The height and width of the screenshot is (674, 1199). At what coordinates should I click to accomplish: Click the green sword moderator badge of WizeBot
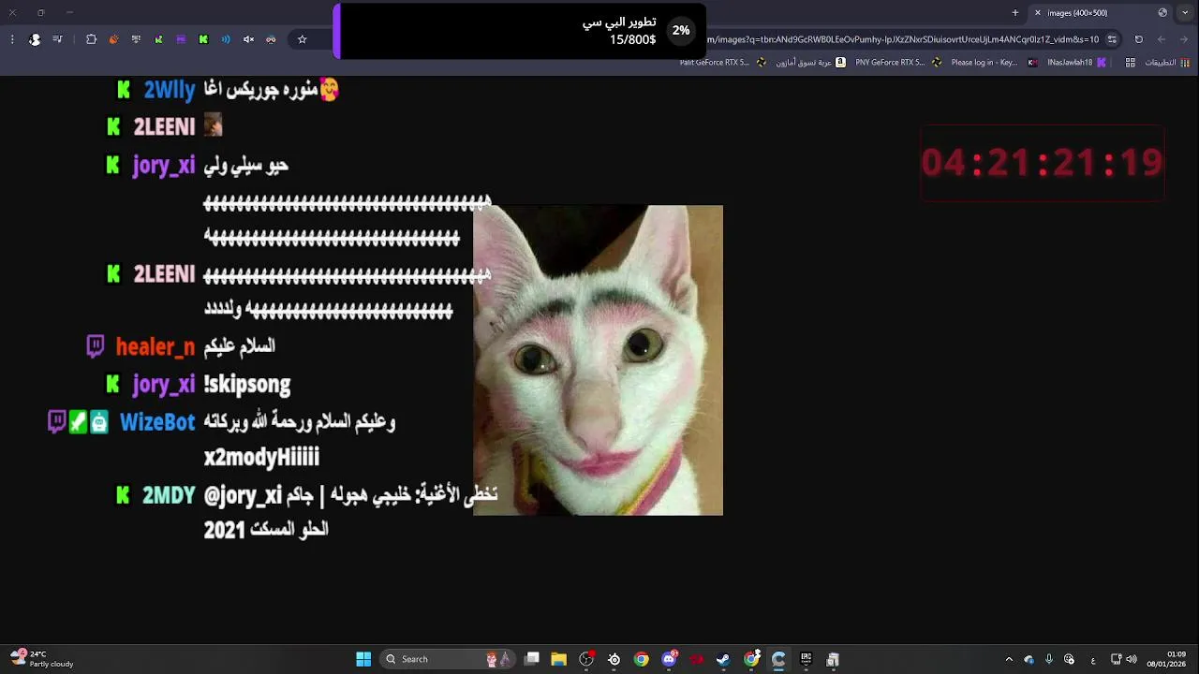78,422
